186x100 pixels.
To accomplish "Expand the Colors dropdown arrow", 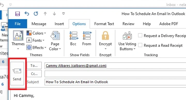I will [45, 33].
